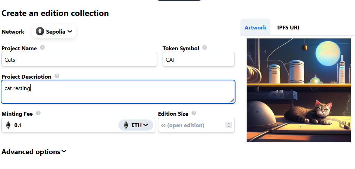Click the Minting Fee help icon
This screenshot has width=355, height=169.
coord(38,113)
